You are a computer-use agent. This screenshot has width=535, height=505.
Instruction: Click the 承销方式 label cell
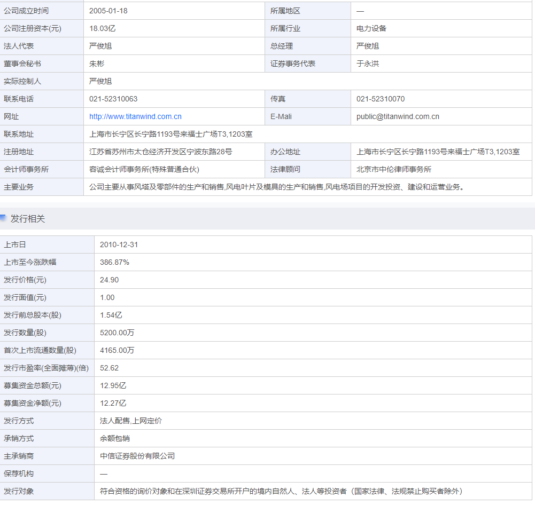[47, 439]
